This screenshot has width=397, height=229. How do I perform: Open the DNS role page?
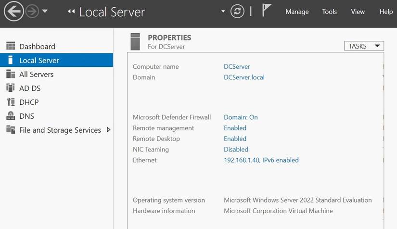26,116
